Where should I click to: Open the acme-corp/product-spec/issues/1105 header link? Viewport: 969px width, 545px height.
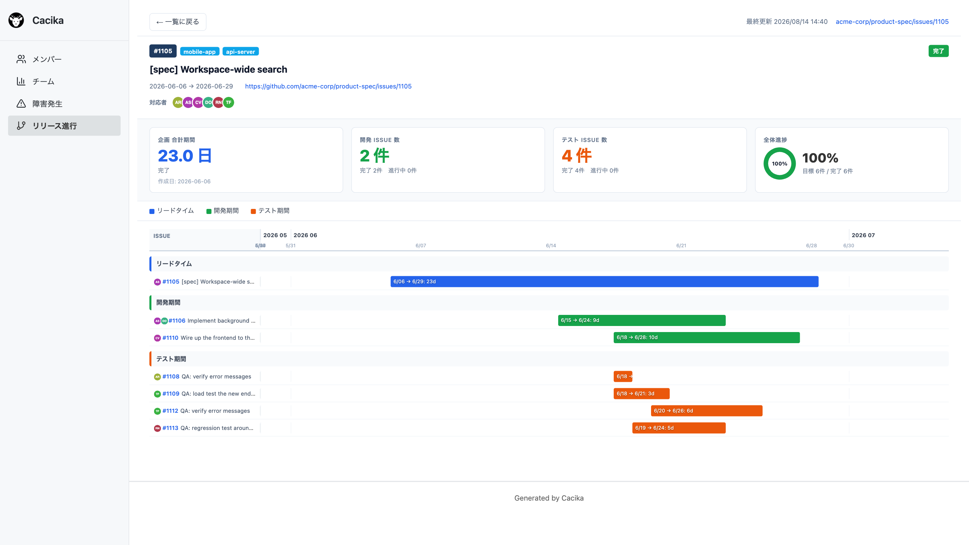[892, 22]
